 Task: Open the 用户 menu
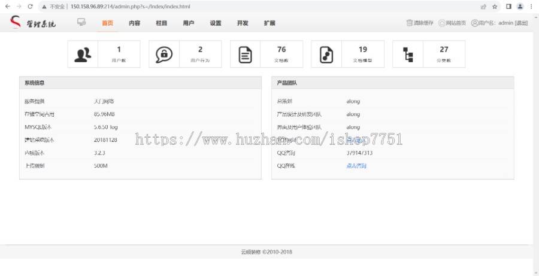[x=189, y=23]
